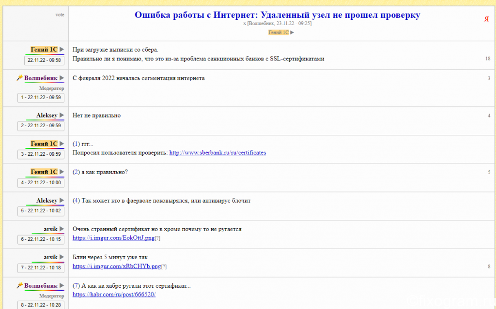Click the timestamp button '6 - 22.11.22 - 10:15'
This screenshot has width=496, height=309.
[41, 239]
